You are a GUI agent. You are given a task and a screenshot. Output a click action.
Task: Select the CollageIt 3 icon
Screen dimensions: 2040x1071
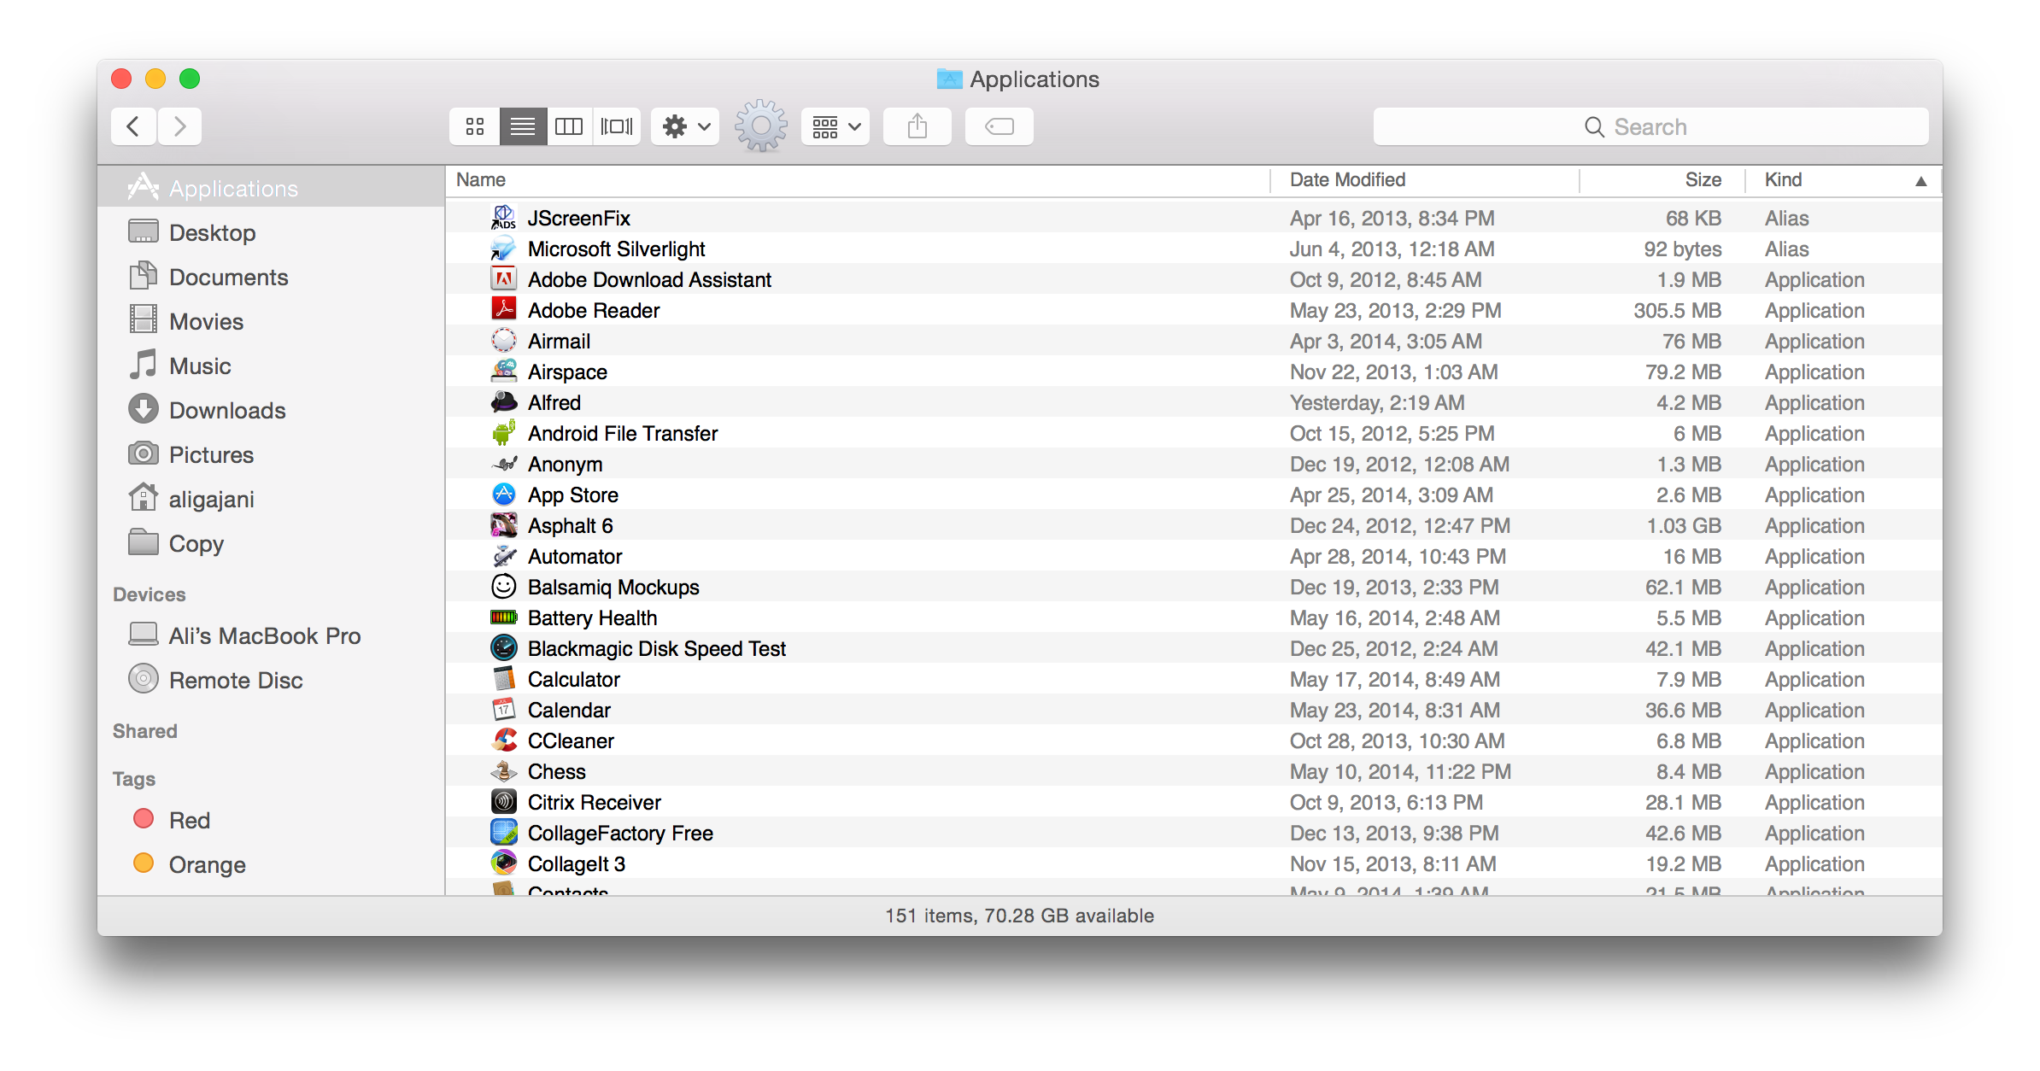coord(504,863)
